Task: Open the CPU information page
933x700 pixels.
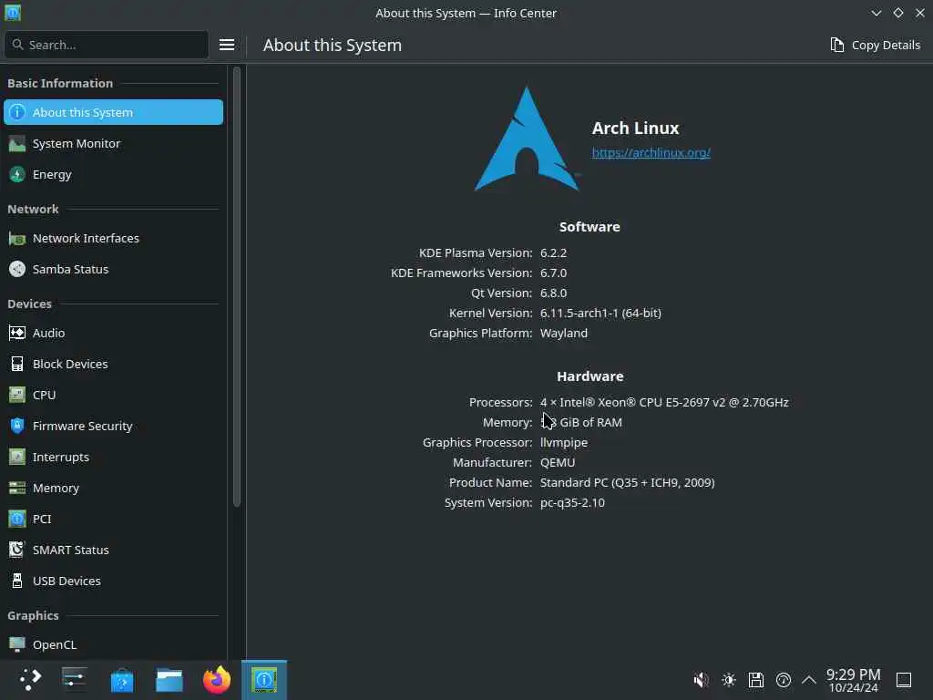Action: tap(113, 395)
